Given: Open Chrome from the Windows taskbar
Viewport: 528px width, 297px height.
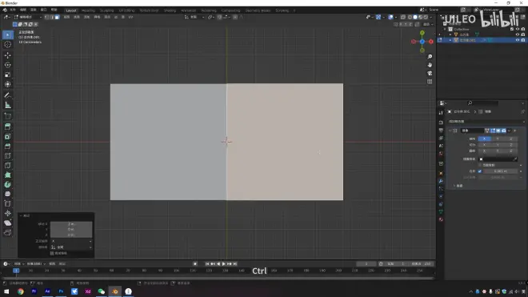Looking at the screenshot, I should (x=21, y=291).
